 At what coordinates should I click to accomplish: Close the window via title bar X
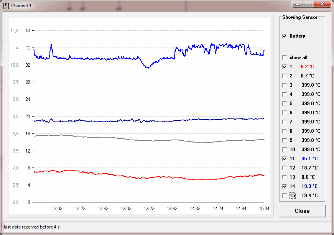[322, 4]
